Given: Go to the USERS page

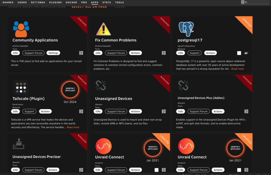Looking at the screenshot, I should tap(22, 2).
